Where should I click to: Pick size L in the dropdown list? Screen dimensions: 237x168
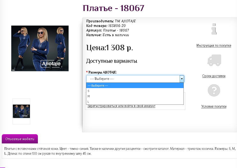pyautogui.click(x=135, y=102)
